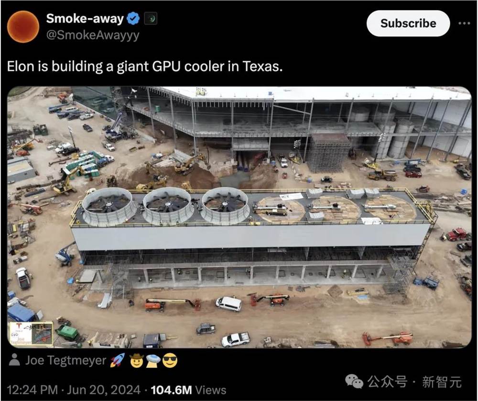The image size is (478, 401).
Task: Open tagged user Joe Tegtmeyer
Action: coord(65,360)
